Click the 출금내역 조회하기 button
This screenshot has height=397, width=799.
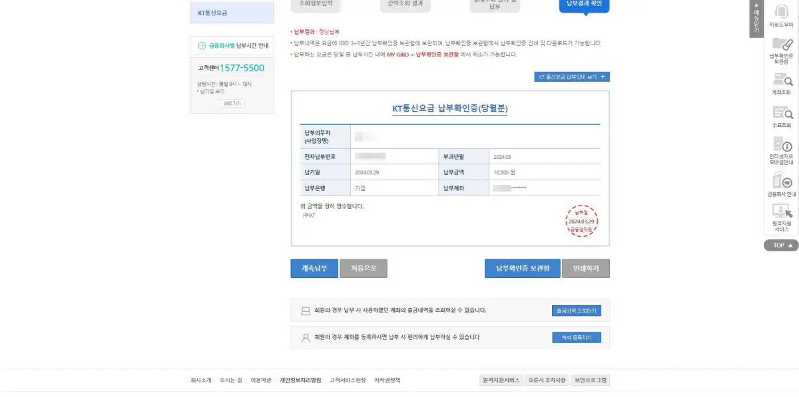[x=577, y=311]
